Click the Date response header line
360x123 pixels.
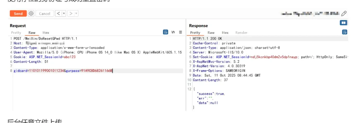[227, 75]
